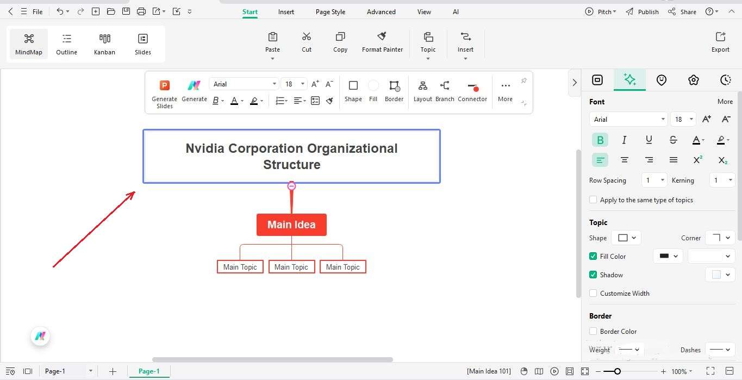This screenshot has height=380, width=742.
Task: Open the Page Style tab
Action: coord(330,11)
